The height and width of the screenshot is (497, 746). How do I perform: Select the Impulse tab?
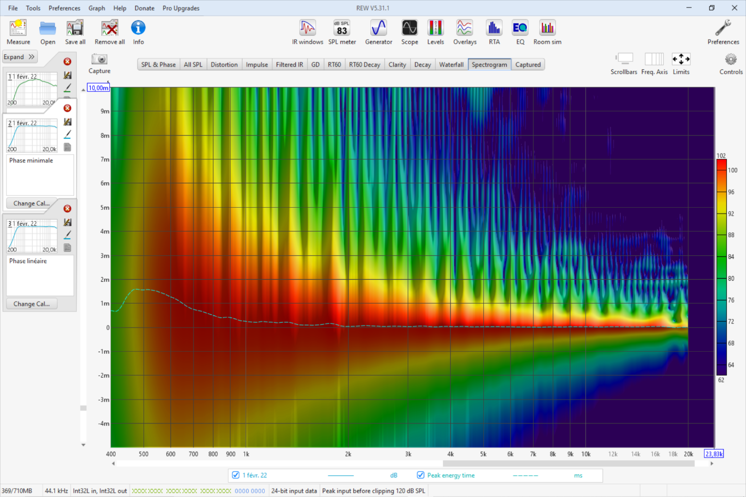pyautogui.click(x=257, y=64)
